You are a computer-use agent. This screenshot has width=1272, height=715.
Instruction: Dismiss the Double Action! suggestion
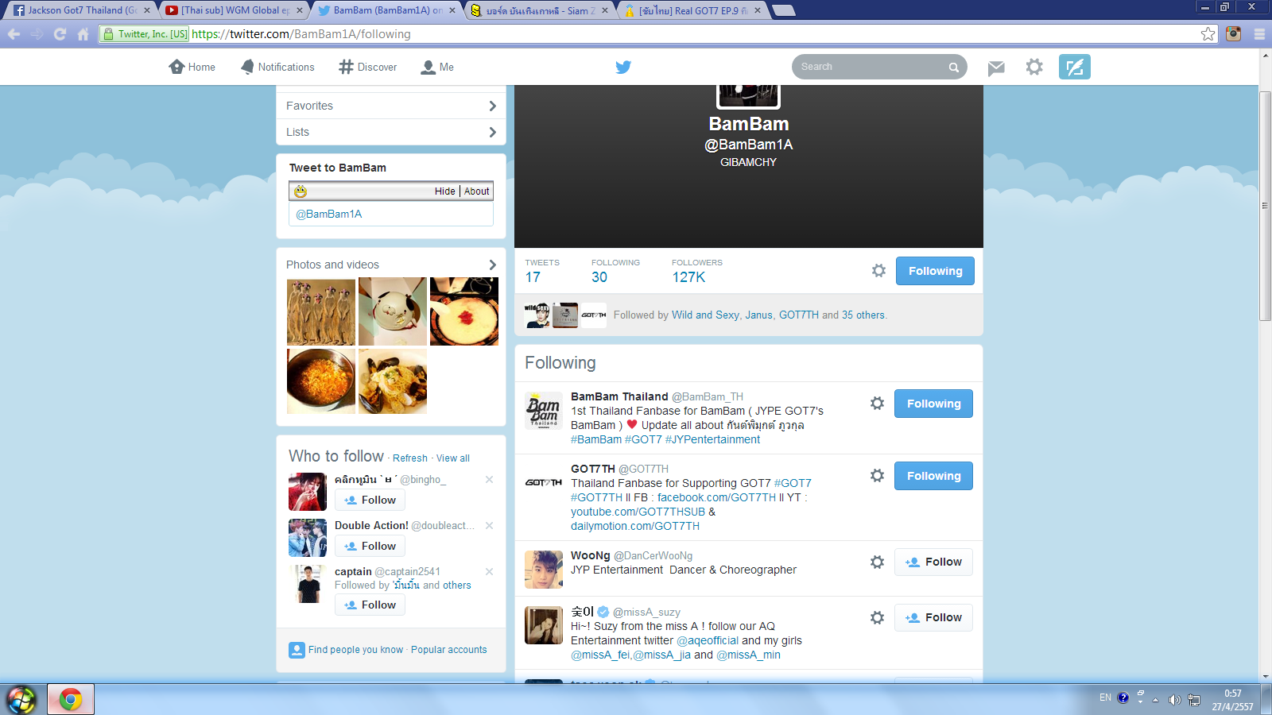489,525
